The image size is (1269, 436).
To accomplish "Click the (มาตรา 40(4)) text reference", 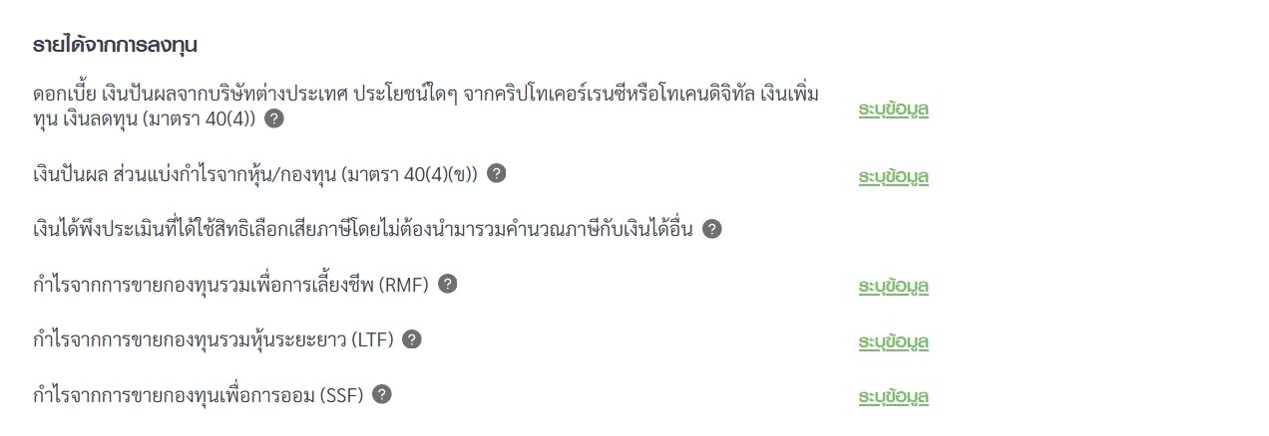I will pos(199,118).
